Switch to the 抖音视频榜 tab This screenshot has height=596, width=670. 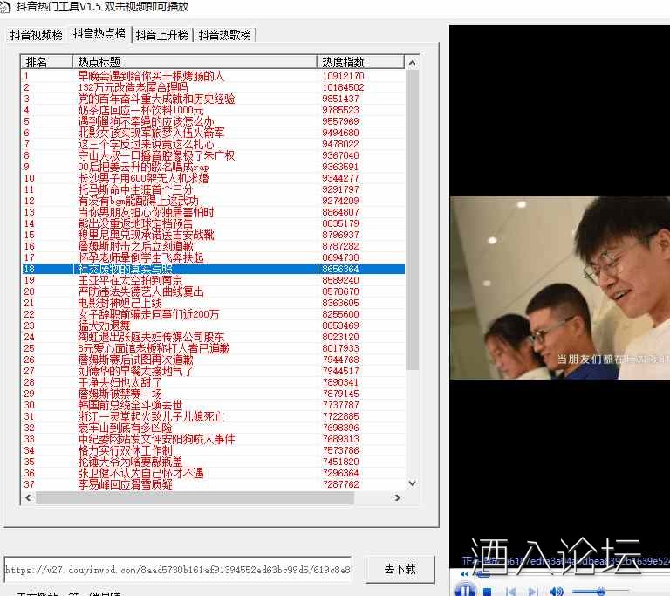click(37, 35)
